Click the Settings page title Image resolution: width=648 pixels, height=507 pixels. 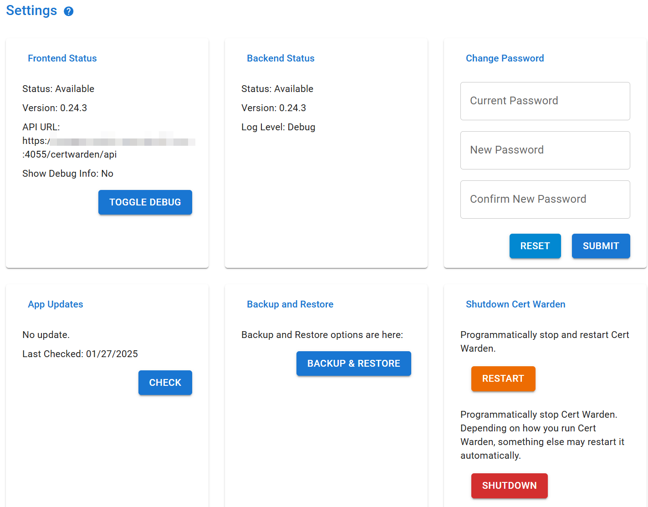click(x=31, y=10)
